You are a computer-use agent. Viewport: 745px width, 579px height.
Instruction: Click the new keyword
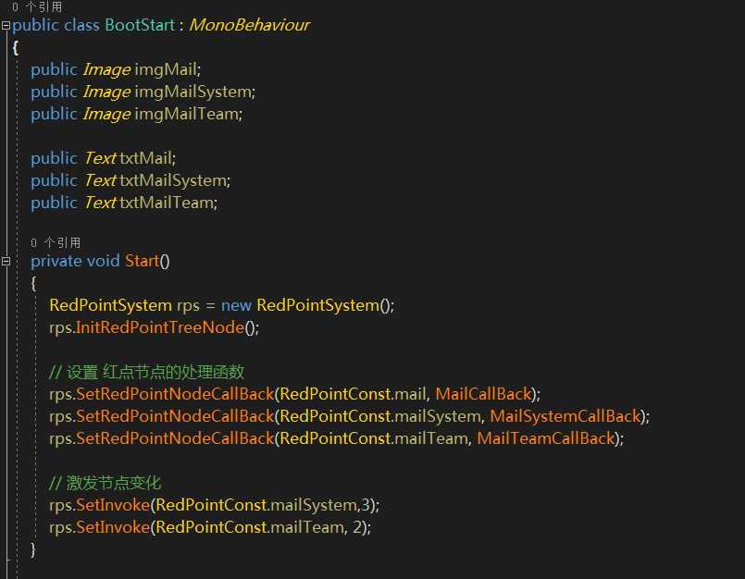tap(236, 306)
